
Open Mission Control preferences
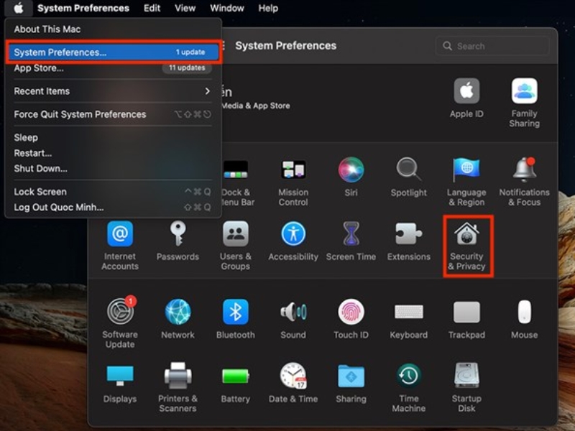293,182
